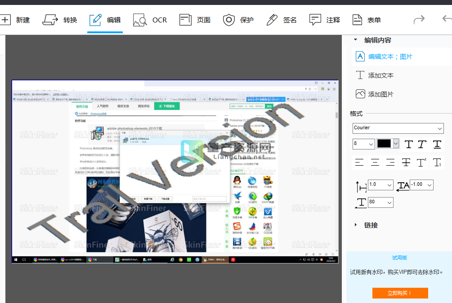Align text center

(x=375, y=162)
